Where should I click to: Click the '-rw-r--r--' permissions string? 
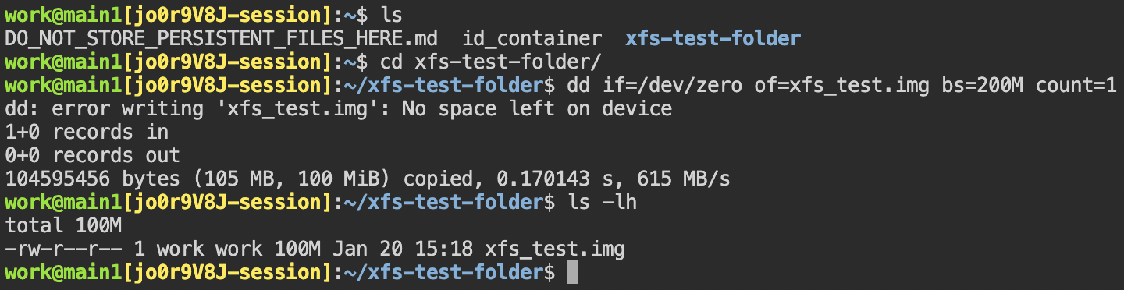coord(63,250)
